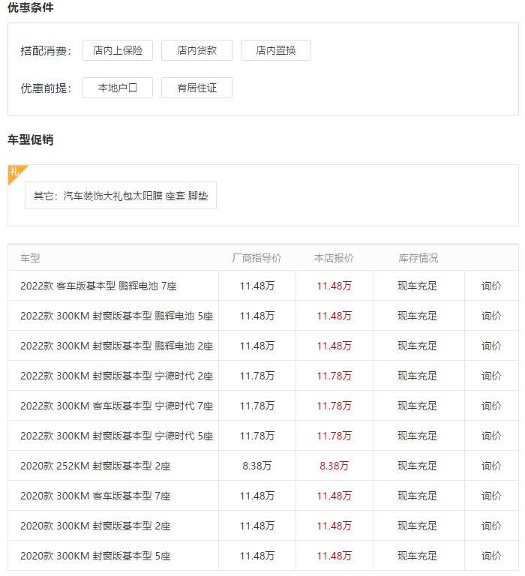Click the 厂商指导价 column header
Viewport: 525px width, 576px height.
256,258
